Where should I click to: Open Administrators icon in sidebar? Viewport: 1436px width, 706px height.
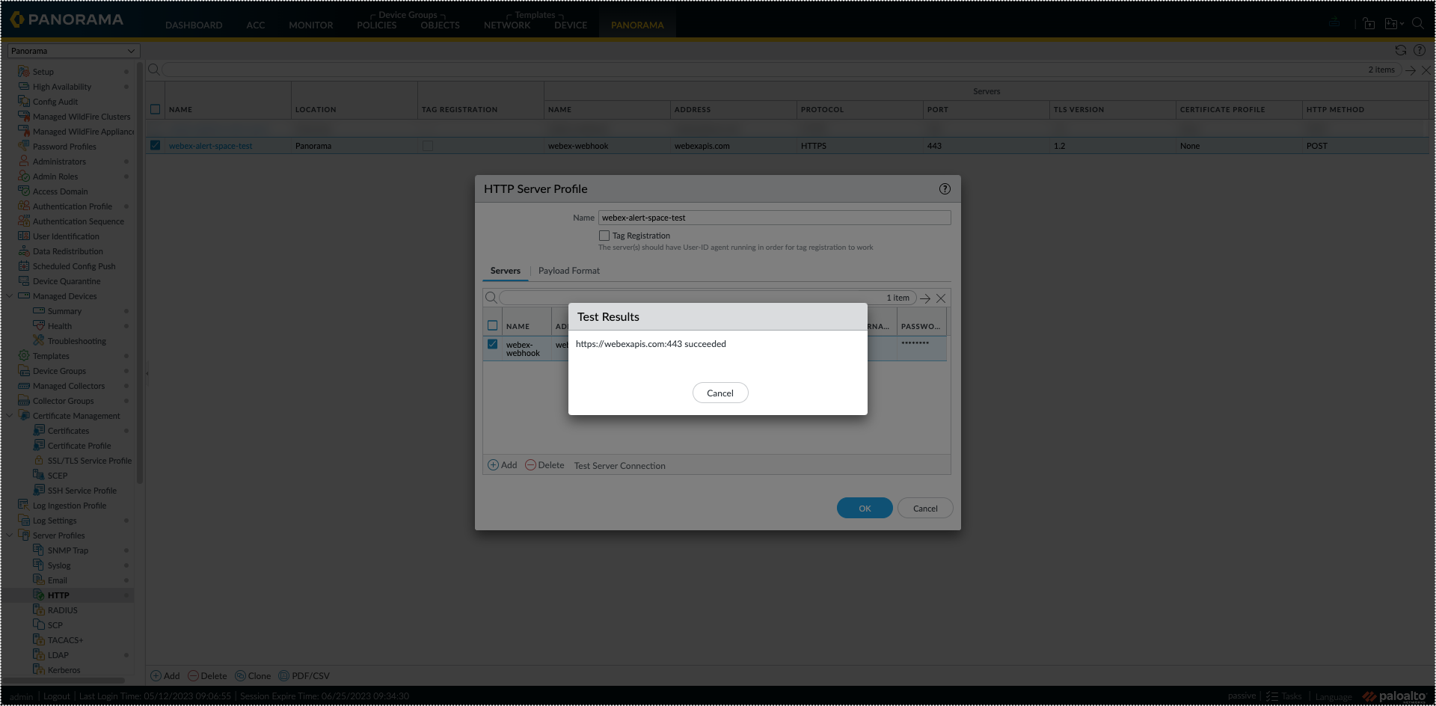[24, 162]
